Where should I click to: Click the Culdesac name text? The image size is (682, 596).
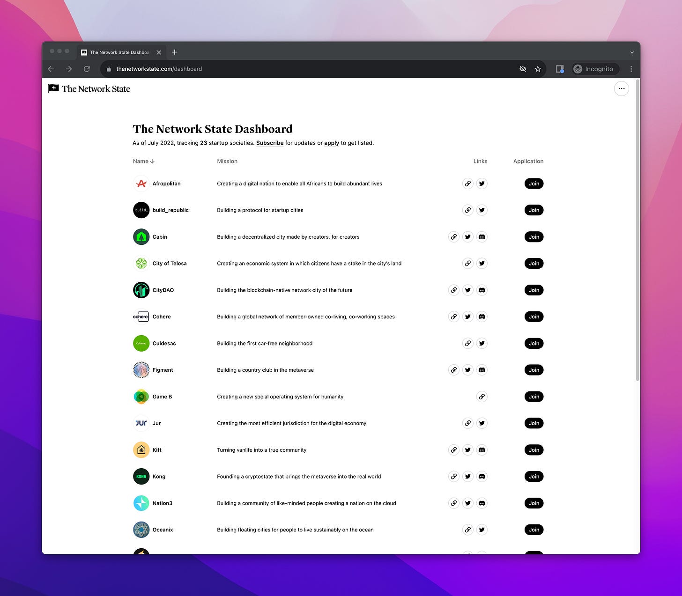tap(164, 344)
